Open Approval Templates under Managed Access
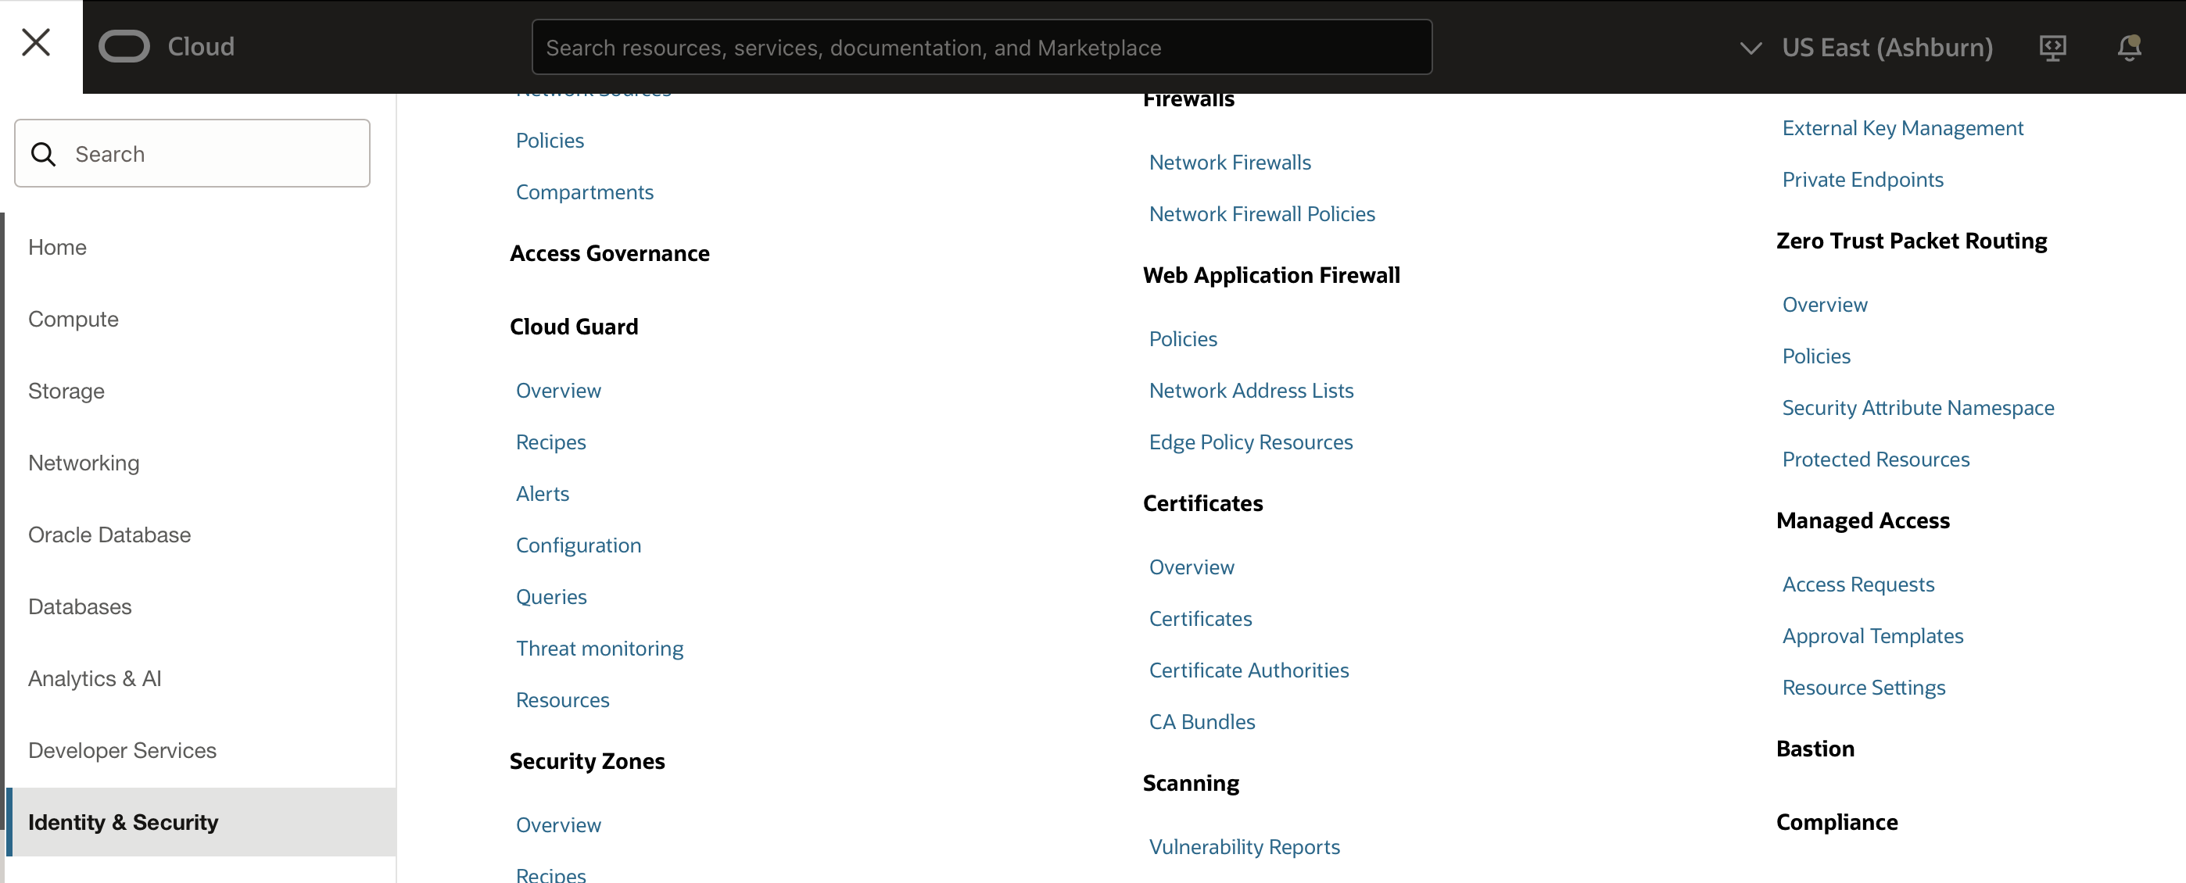This screenshot has width=2186, height=883. click(x=1872, y=635)
